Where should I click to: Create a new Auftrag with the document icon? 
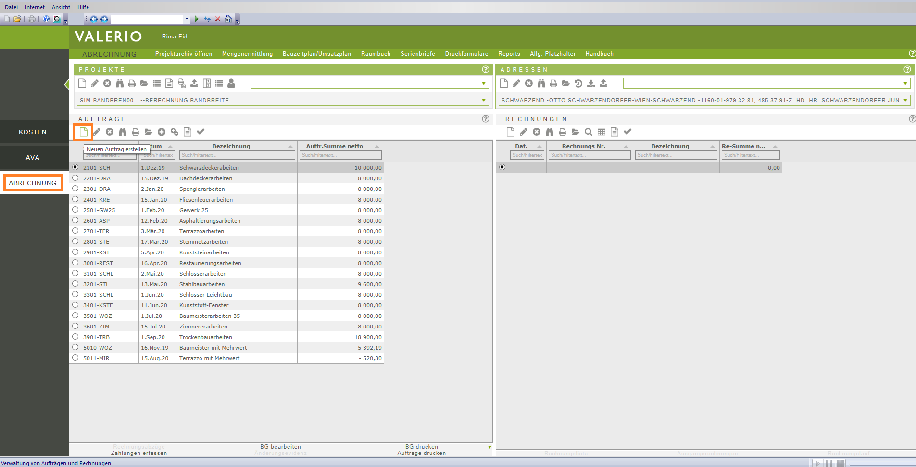84,132
